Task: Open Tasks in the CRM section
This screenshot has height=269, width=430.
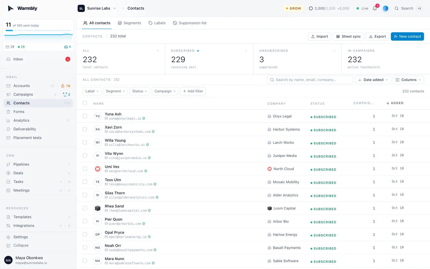Action: (38, 182)
